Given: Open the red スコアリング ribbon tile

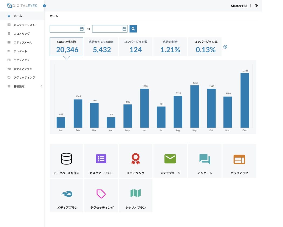Looking at the screenshot, I should [x=136, y=161].
